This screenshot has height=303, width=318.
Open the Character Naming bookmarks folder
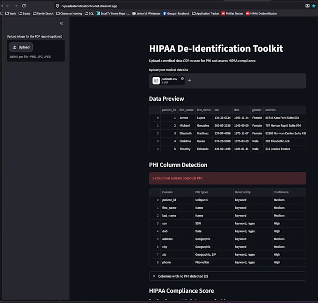coord(69,14)
